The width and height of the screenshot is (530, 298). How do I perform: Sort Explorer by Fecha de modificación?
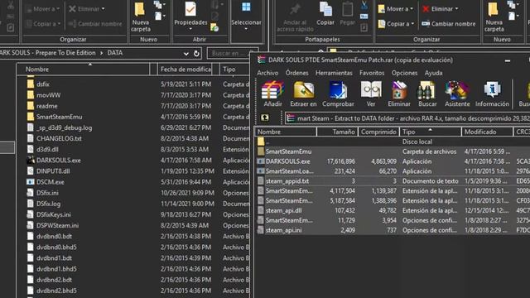pos(185,70)
